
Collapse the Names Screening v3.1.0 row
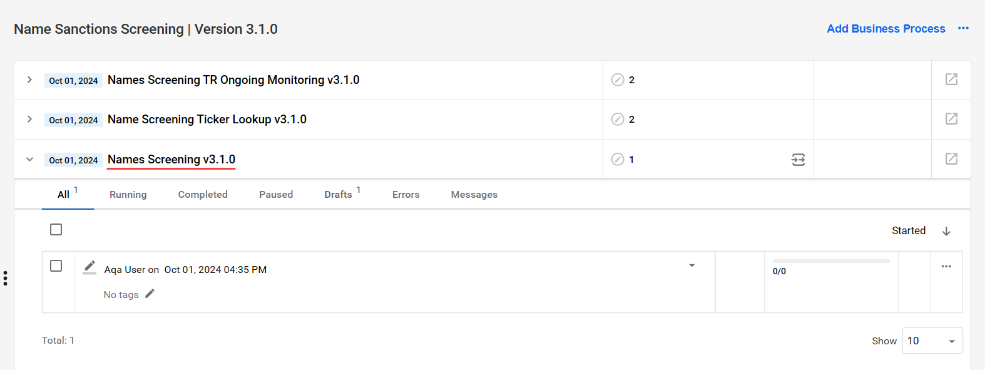(x=29, y=159)
